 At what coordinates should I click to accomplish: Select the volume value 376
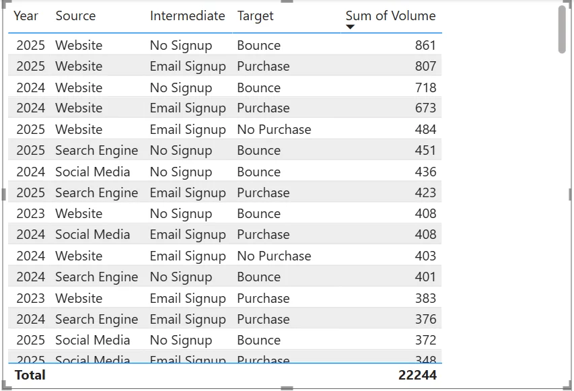pyautogui.click(x=425, y=319)
